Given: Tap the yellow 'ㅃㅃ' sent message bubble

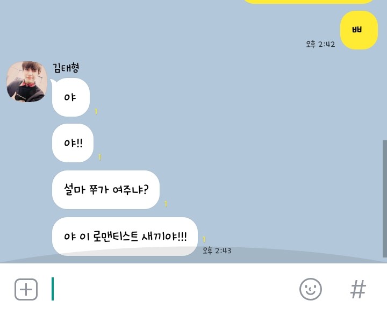Looking at the screenshot, I should pos(359,30).
